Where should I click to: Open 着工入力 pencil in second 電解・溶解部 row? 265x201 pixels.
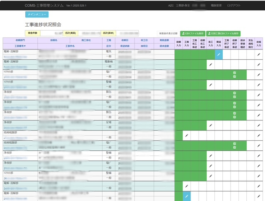point(210,64)
